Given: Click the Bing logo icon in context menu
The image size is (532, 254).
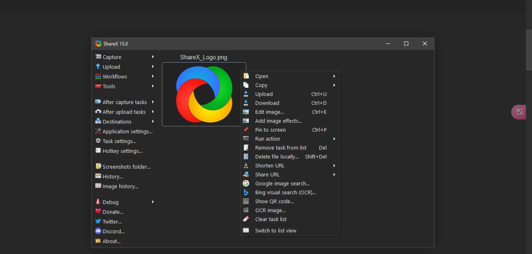Looking at the screenshot, I should (246, 192).
